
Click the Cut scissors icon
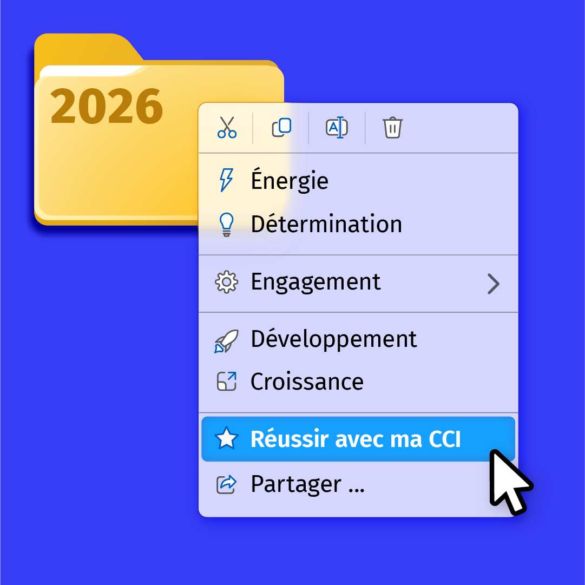(x=227, y=127)
